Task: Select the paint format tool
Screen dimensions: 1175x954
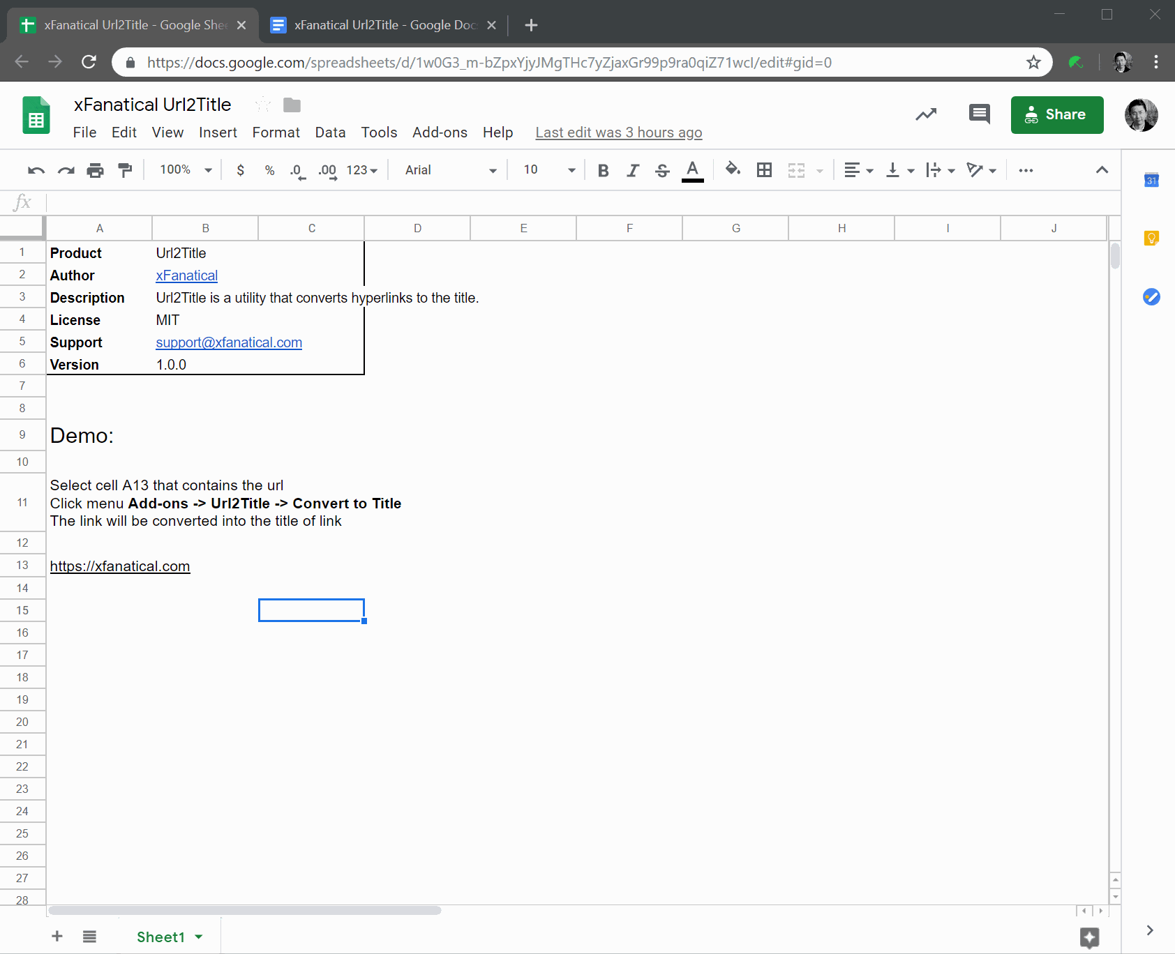Action: (x=125, y=169)
